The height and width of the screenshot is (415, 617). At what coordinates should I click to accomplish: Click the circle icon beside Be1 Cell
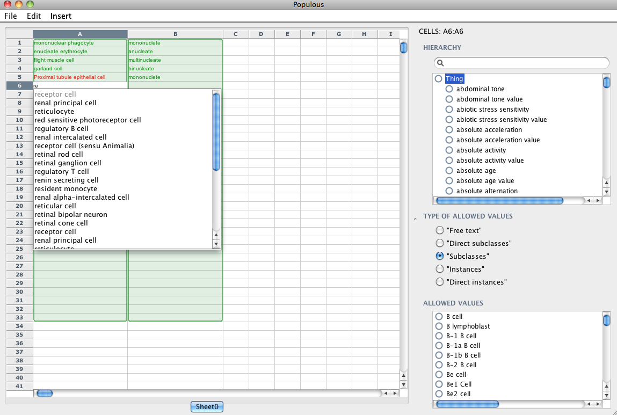pos(439,384)
